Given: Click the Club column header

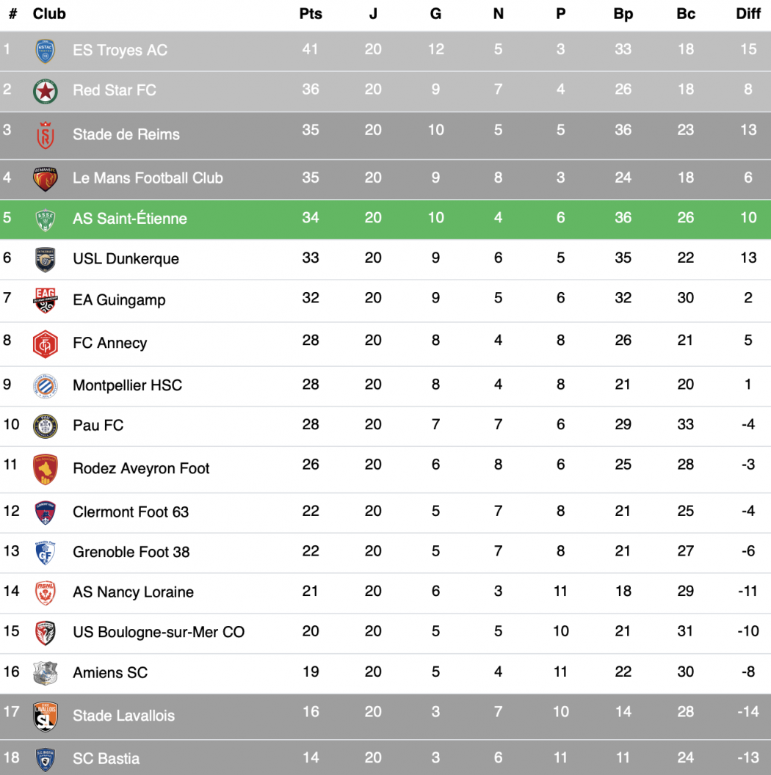Looking at the screenshot, I should point(49,14).
